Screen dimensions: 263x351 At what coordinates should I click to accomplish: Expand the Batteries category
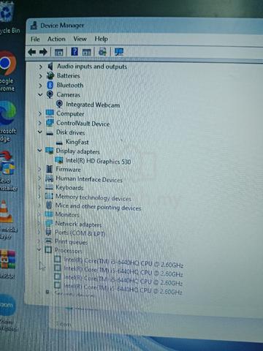click(40, 76)
